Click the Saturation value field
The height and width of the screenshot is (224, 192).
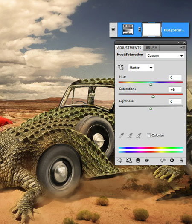[x=175, y=89]
